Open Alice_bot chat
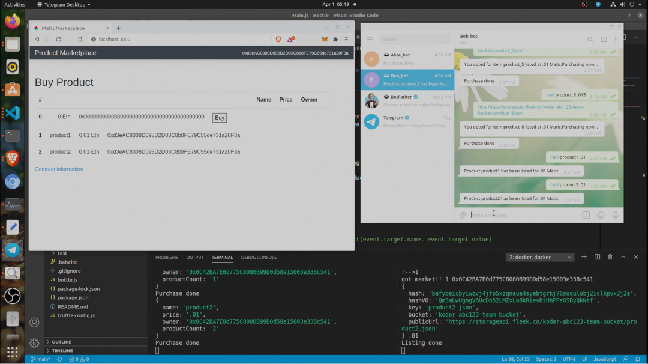Screen dimensions: 648x364 pos(407,59)
